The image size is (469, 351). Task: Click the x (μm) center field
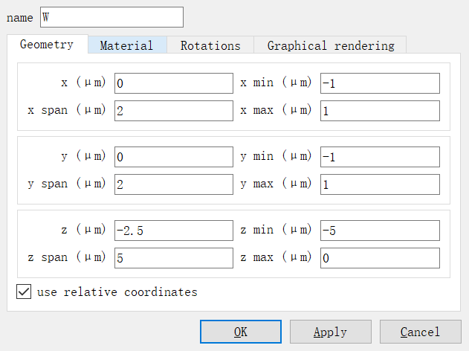(173, 83)
